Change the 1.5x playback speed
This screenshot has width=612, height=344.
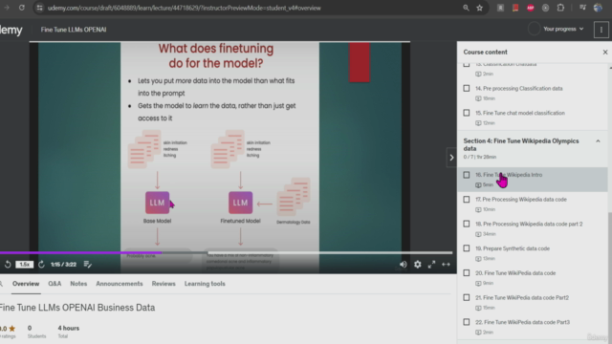[24, 265]
